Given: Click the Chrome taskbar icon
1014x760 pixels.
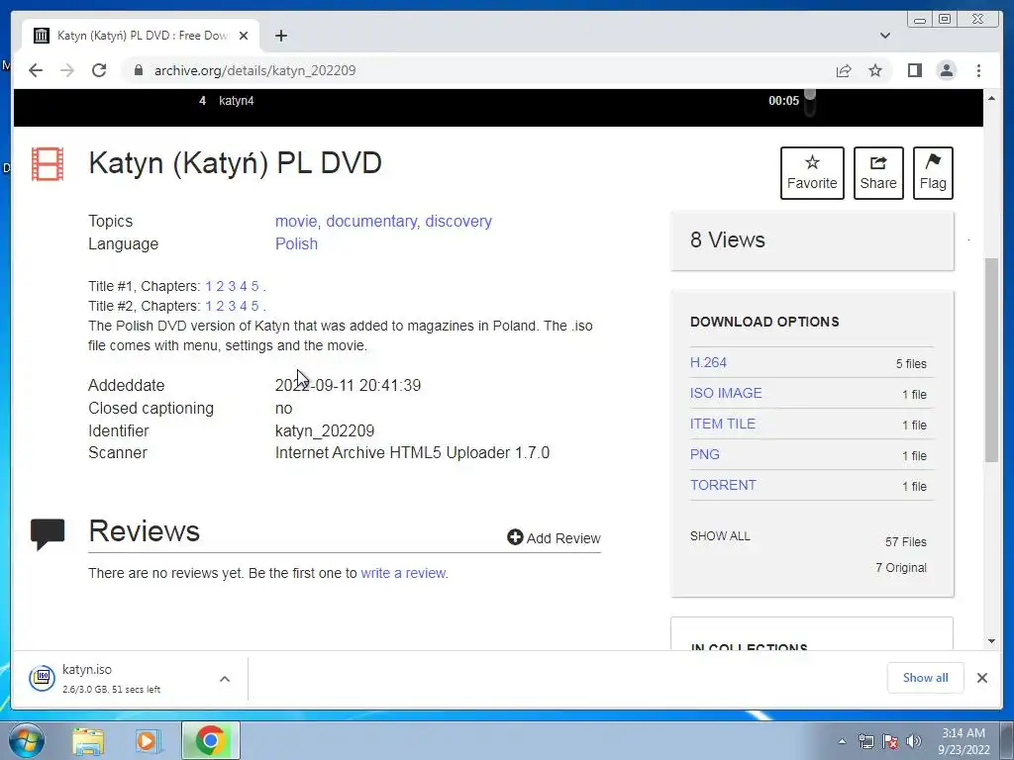Looking at the screenshot, I should (x=210, y=740).
